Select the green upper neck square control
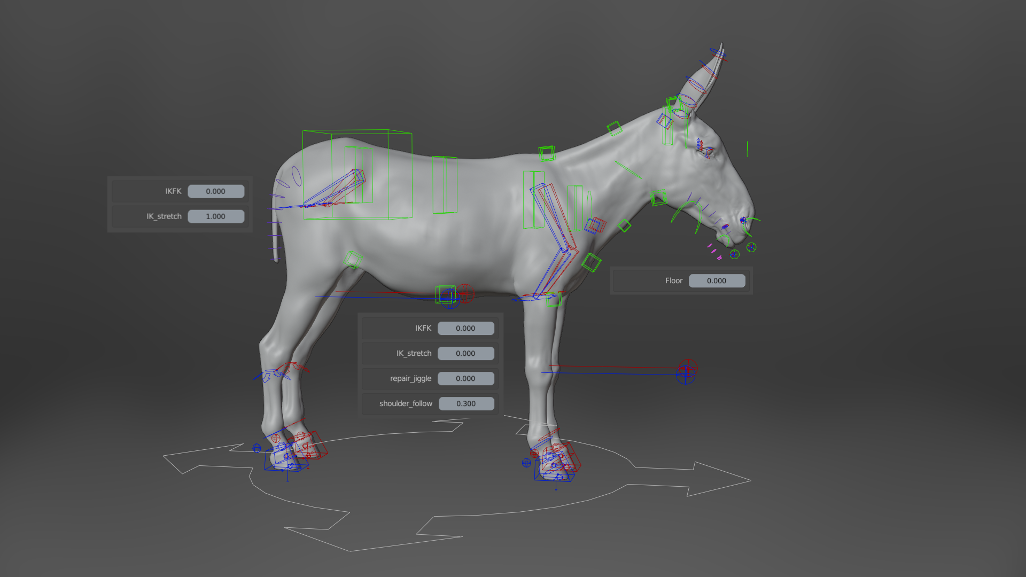Screen dimensions: 1026x577 point(615,129)
